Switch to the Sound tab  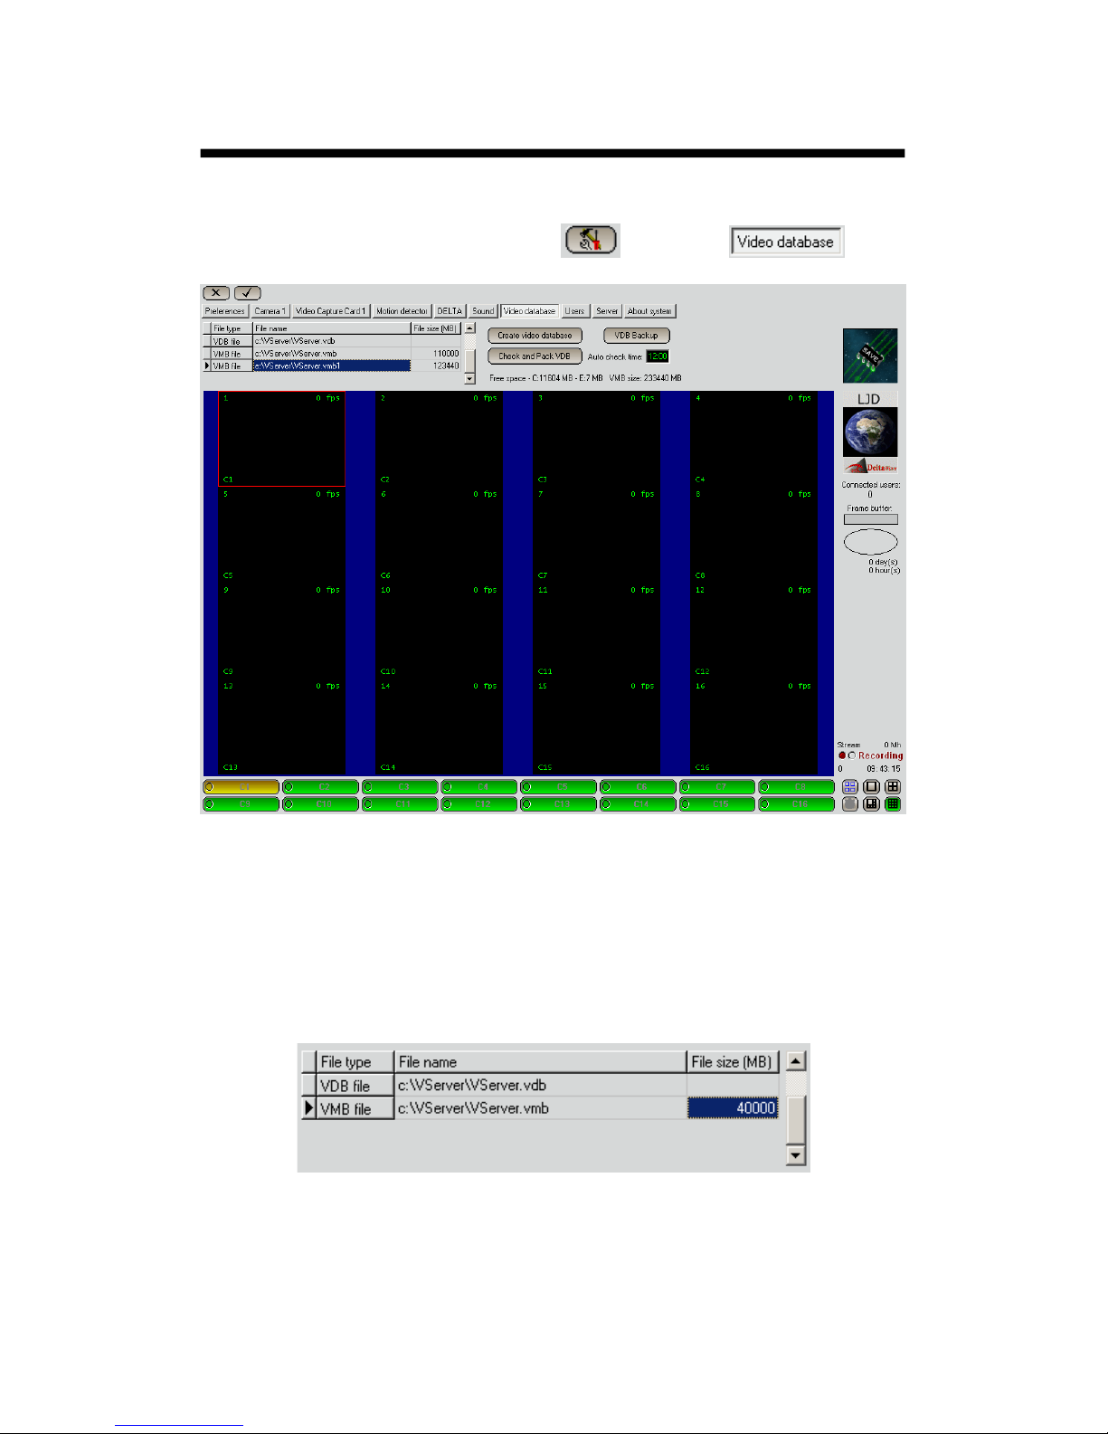(x=483, y=311)
